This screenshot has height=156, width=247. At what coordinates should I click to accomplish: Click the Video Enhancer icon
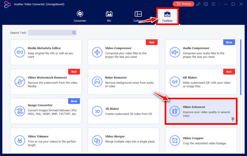[x=175, y=111]
